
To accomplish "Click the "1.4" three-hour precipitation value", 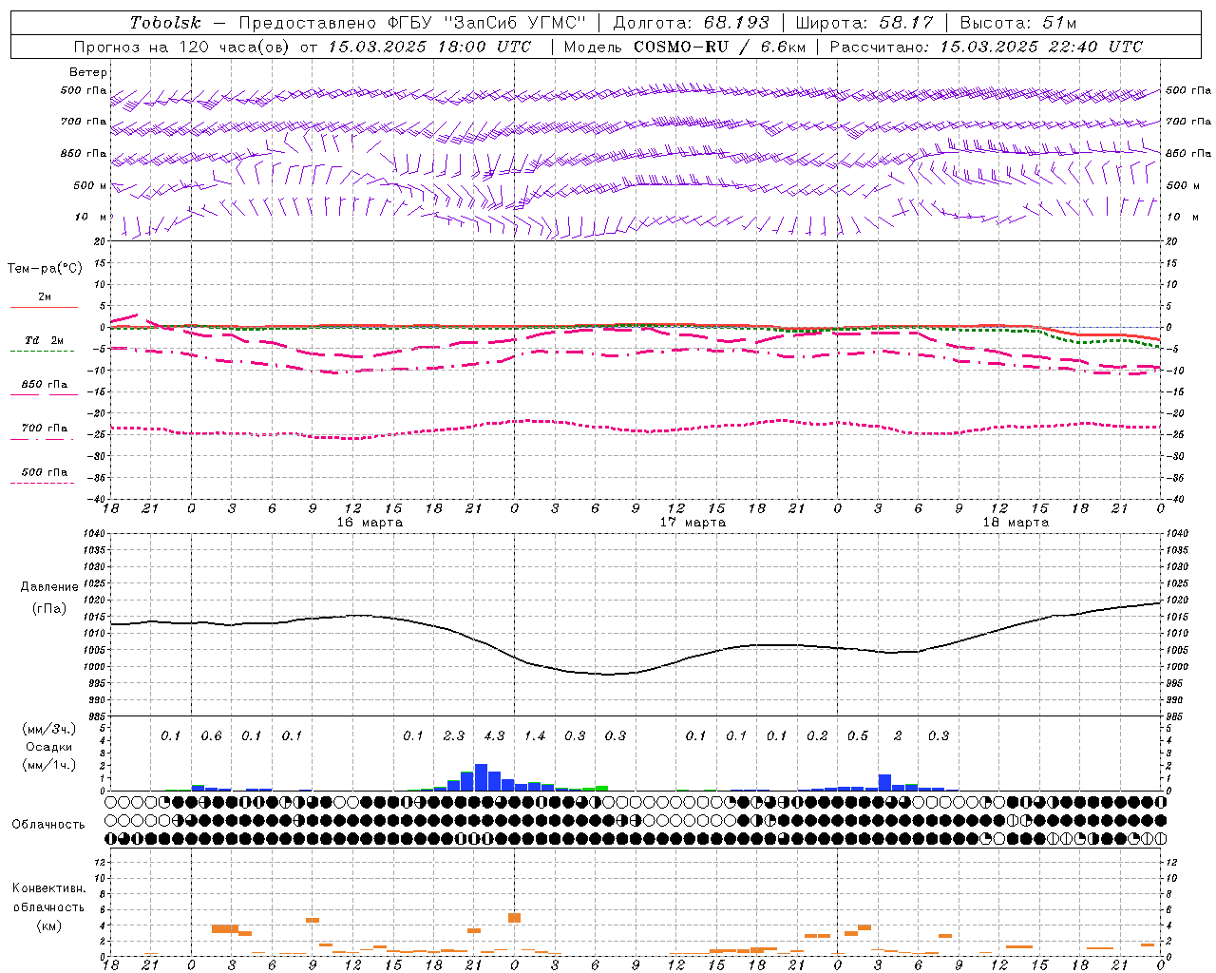I will (535, 735).
